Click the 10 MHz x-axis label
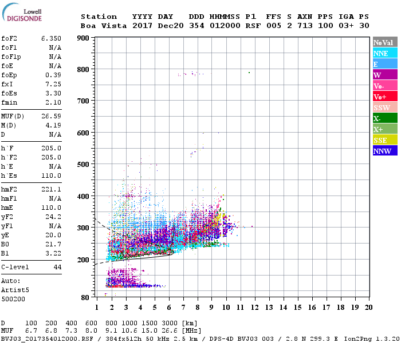 tap(226, 308)
